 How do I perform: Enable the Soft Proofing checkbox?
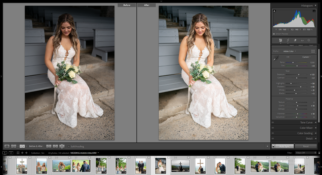tap(69, 146)
